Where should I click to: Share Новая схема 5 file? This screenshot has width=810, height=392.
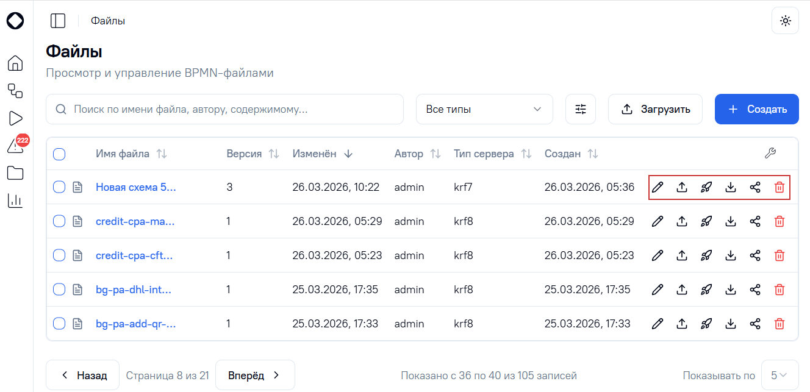(x=755, y=187)
